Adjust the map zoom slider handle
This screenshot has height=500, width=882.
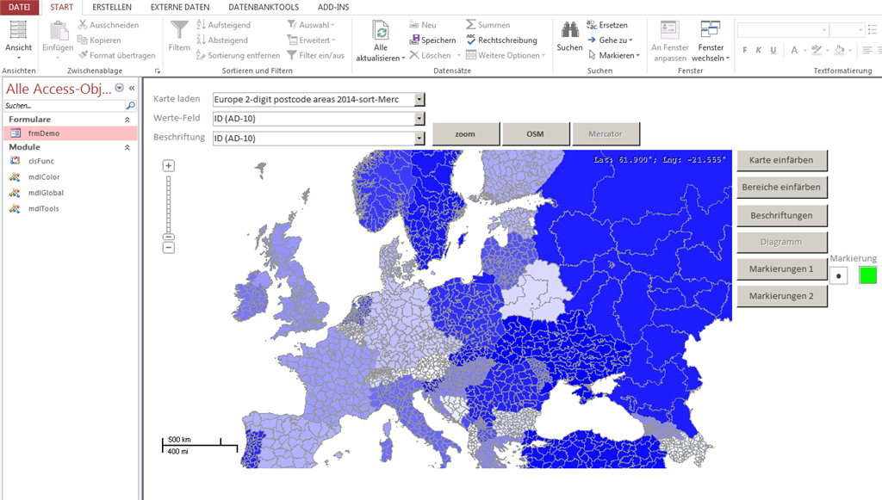click(168, 237)
